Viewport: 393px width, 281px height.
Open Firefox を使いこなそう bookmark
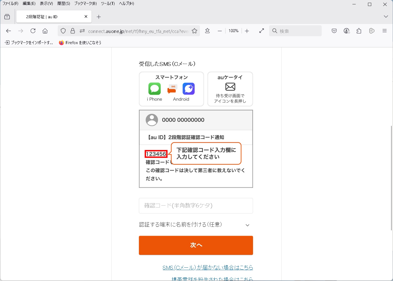tap(80, 42)
